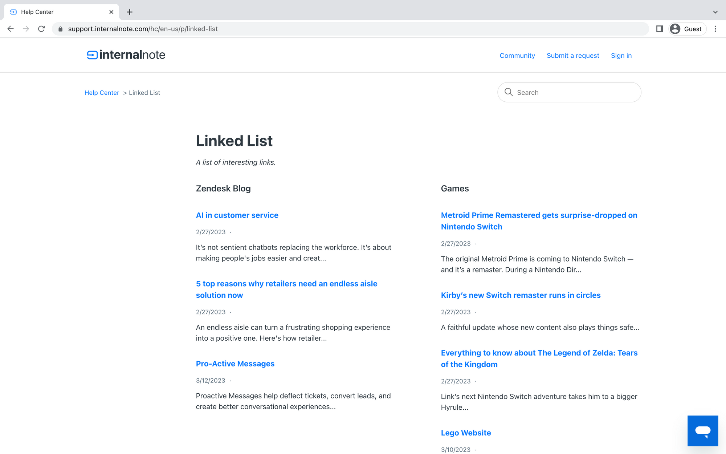Click the browser address bar URL
Image resolution: width=726 pixels, height=454 pixels.
(143, 29)
